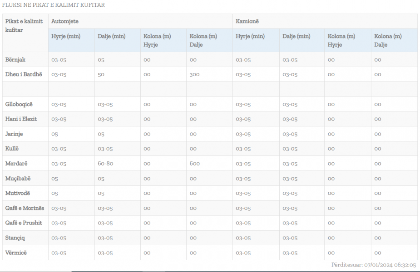This screenshot has height=272, width=420.
Task: Click the Gllobocicë border point label
Action: 19,104
